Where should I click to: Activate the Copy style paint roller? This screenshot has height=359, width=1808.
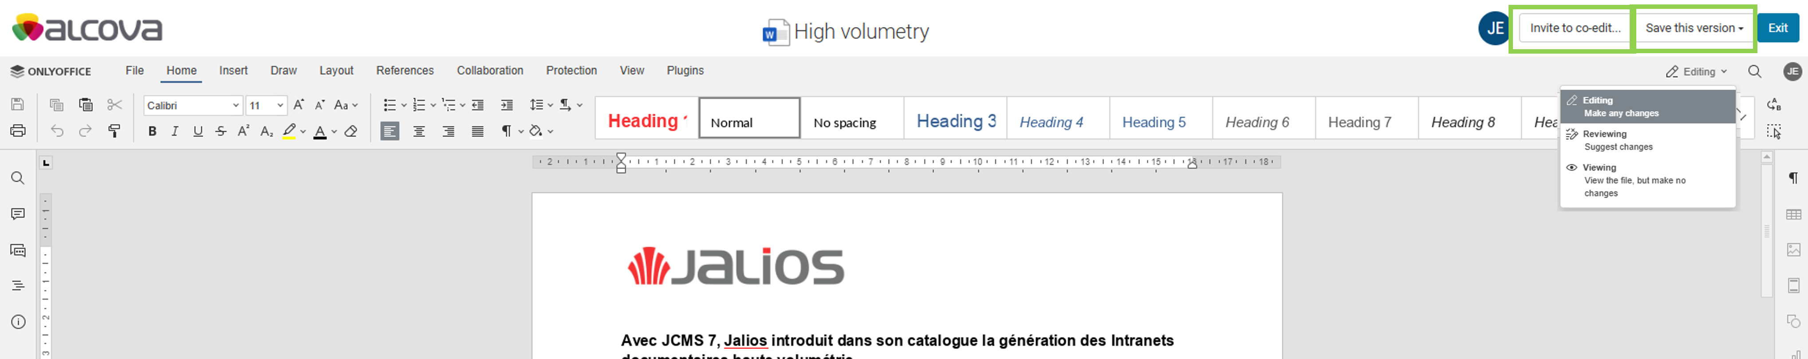pyautogui.click(x=114, y=131)
